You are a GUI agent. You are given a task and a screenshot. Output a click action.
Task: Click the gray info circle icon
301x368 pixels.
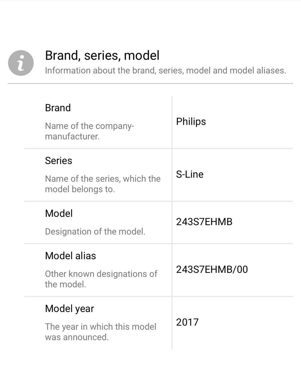(x=21, y=63)
